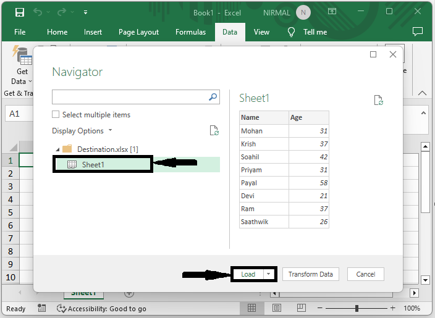Select the Data ribbon tab
Image resolution: width=435 pixels, height=318 pixels.
[230, 32]
